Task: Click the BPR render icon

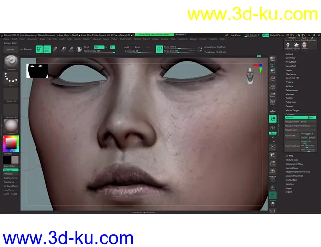Action: [x=273, y=59]
